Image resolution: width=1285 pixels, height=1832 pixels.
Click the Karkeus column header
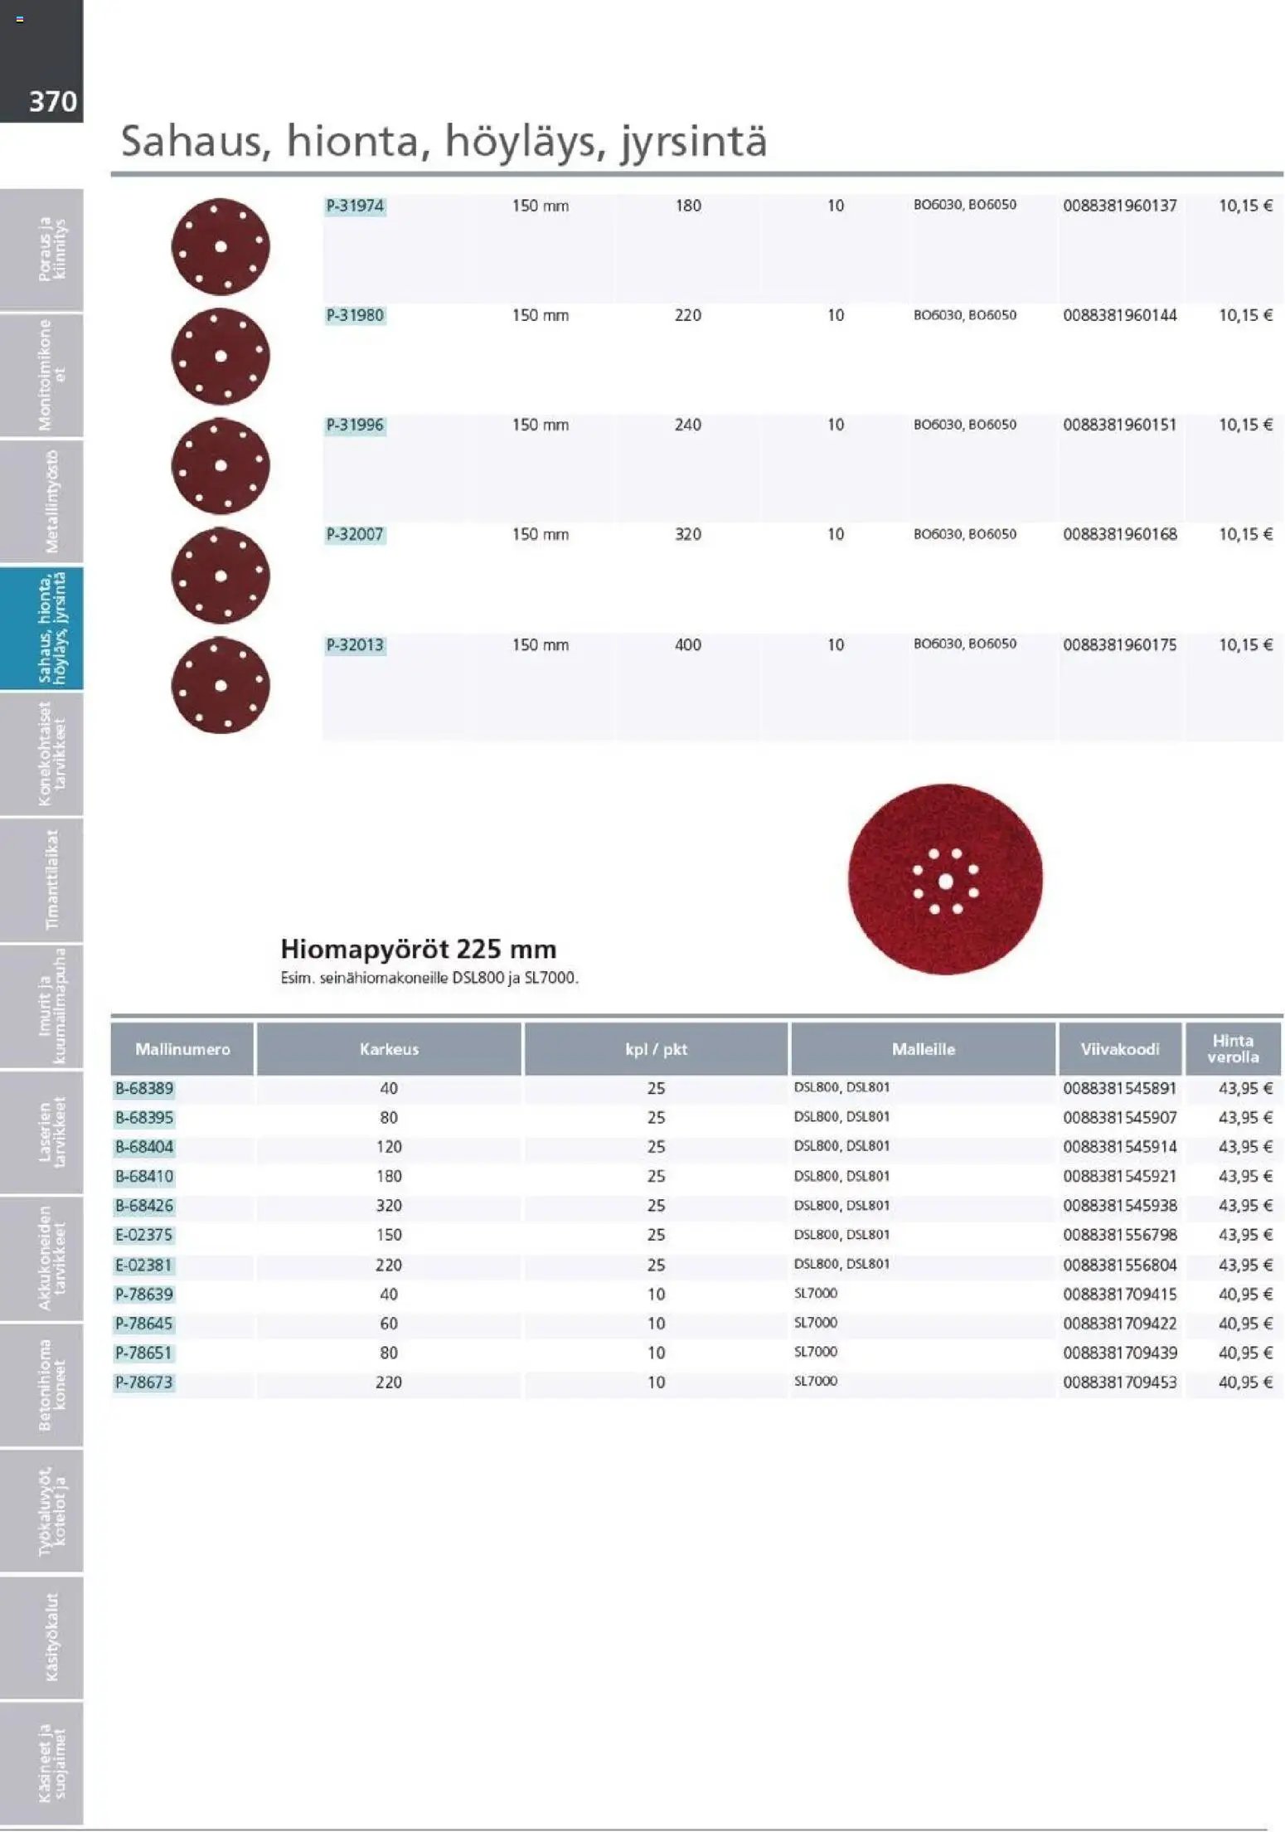click(389, 1049)
